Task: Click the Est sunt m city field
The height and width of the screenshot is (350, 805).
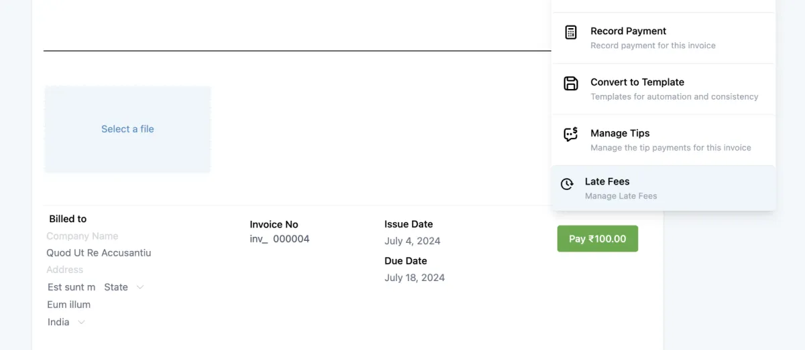Action: 72,287
